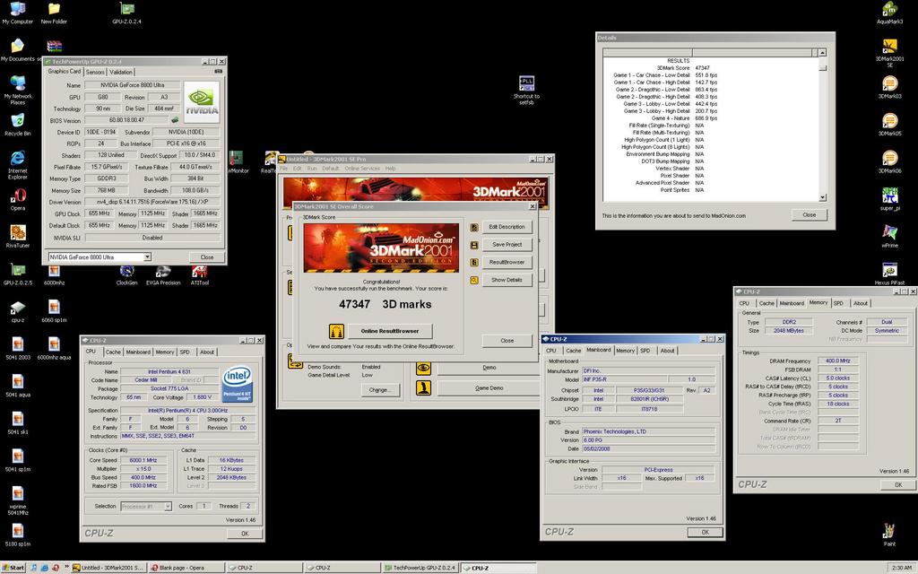Image resolution: width=918 pixels, height=574 pixels.
Task: Select the cpu-z desktop icon
Action: tap(18, 311)
